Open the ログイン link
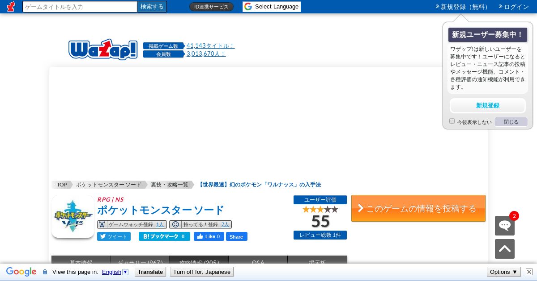Image resolution: width=537 pixels, height=281 pixels. (514, 7)
